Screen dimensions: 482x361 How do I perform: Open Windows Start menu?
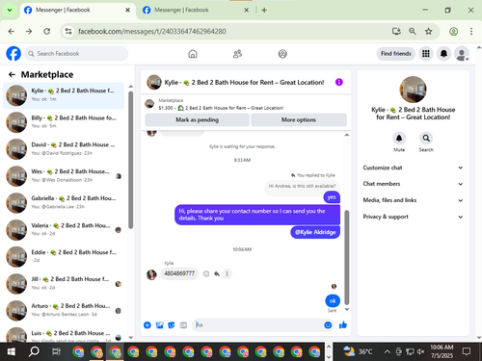coord(11,352)
